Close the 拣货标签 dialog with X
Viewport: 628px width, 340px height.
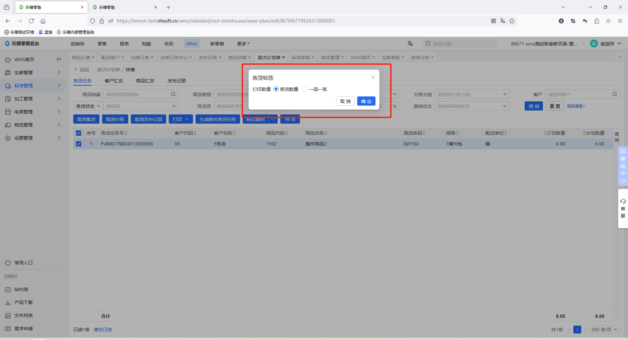[x=373, y=77]
